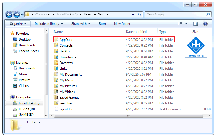Click Sam in the address breadcrumb
The height and width of the screenshot is (137, 216).
tap(101, 14)
